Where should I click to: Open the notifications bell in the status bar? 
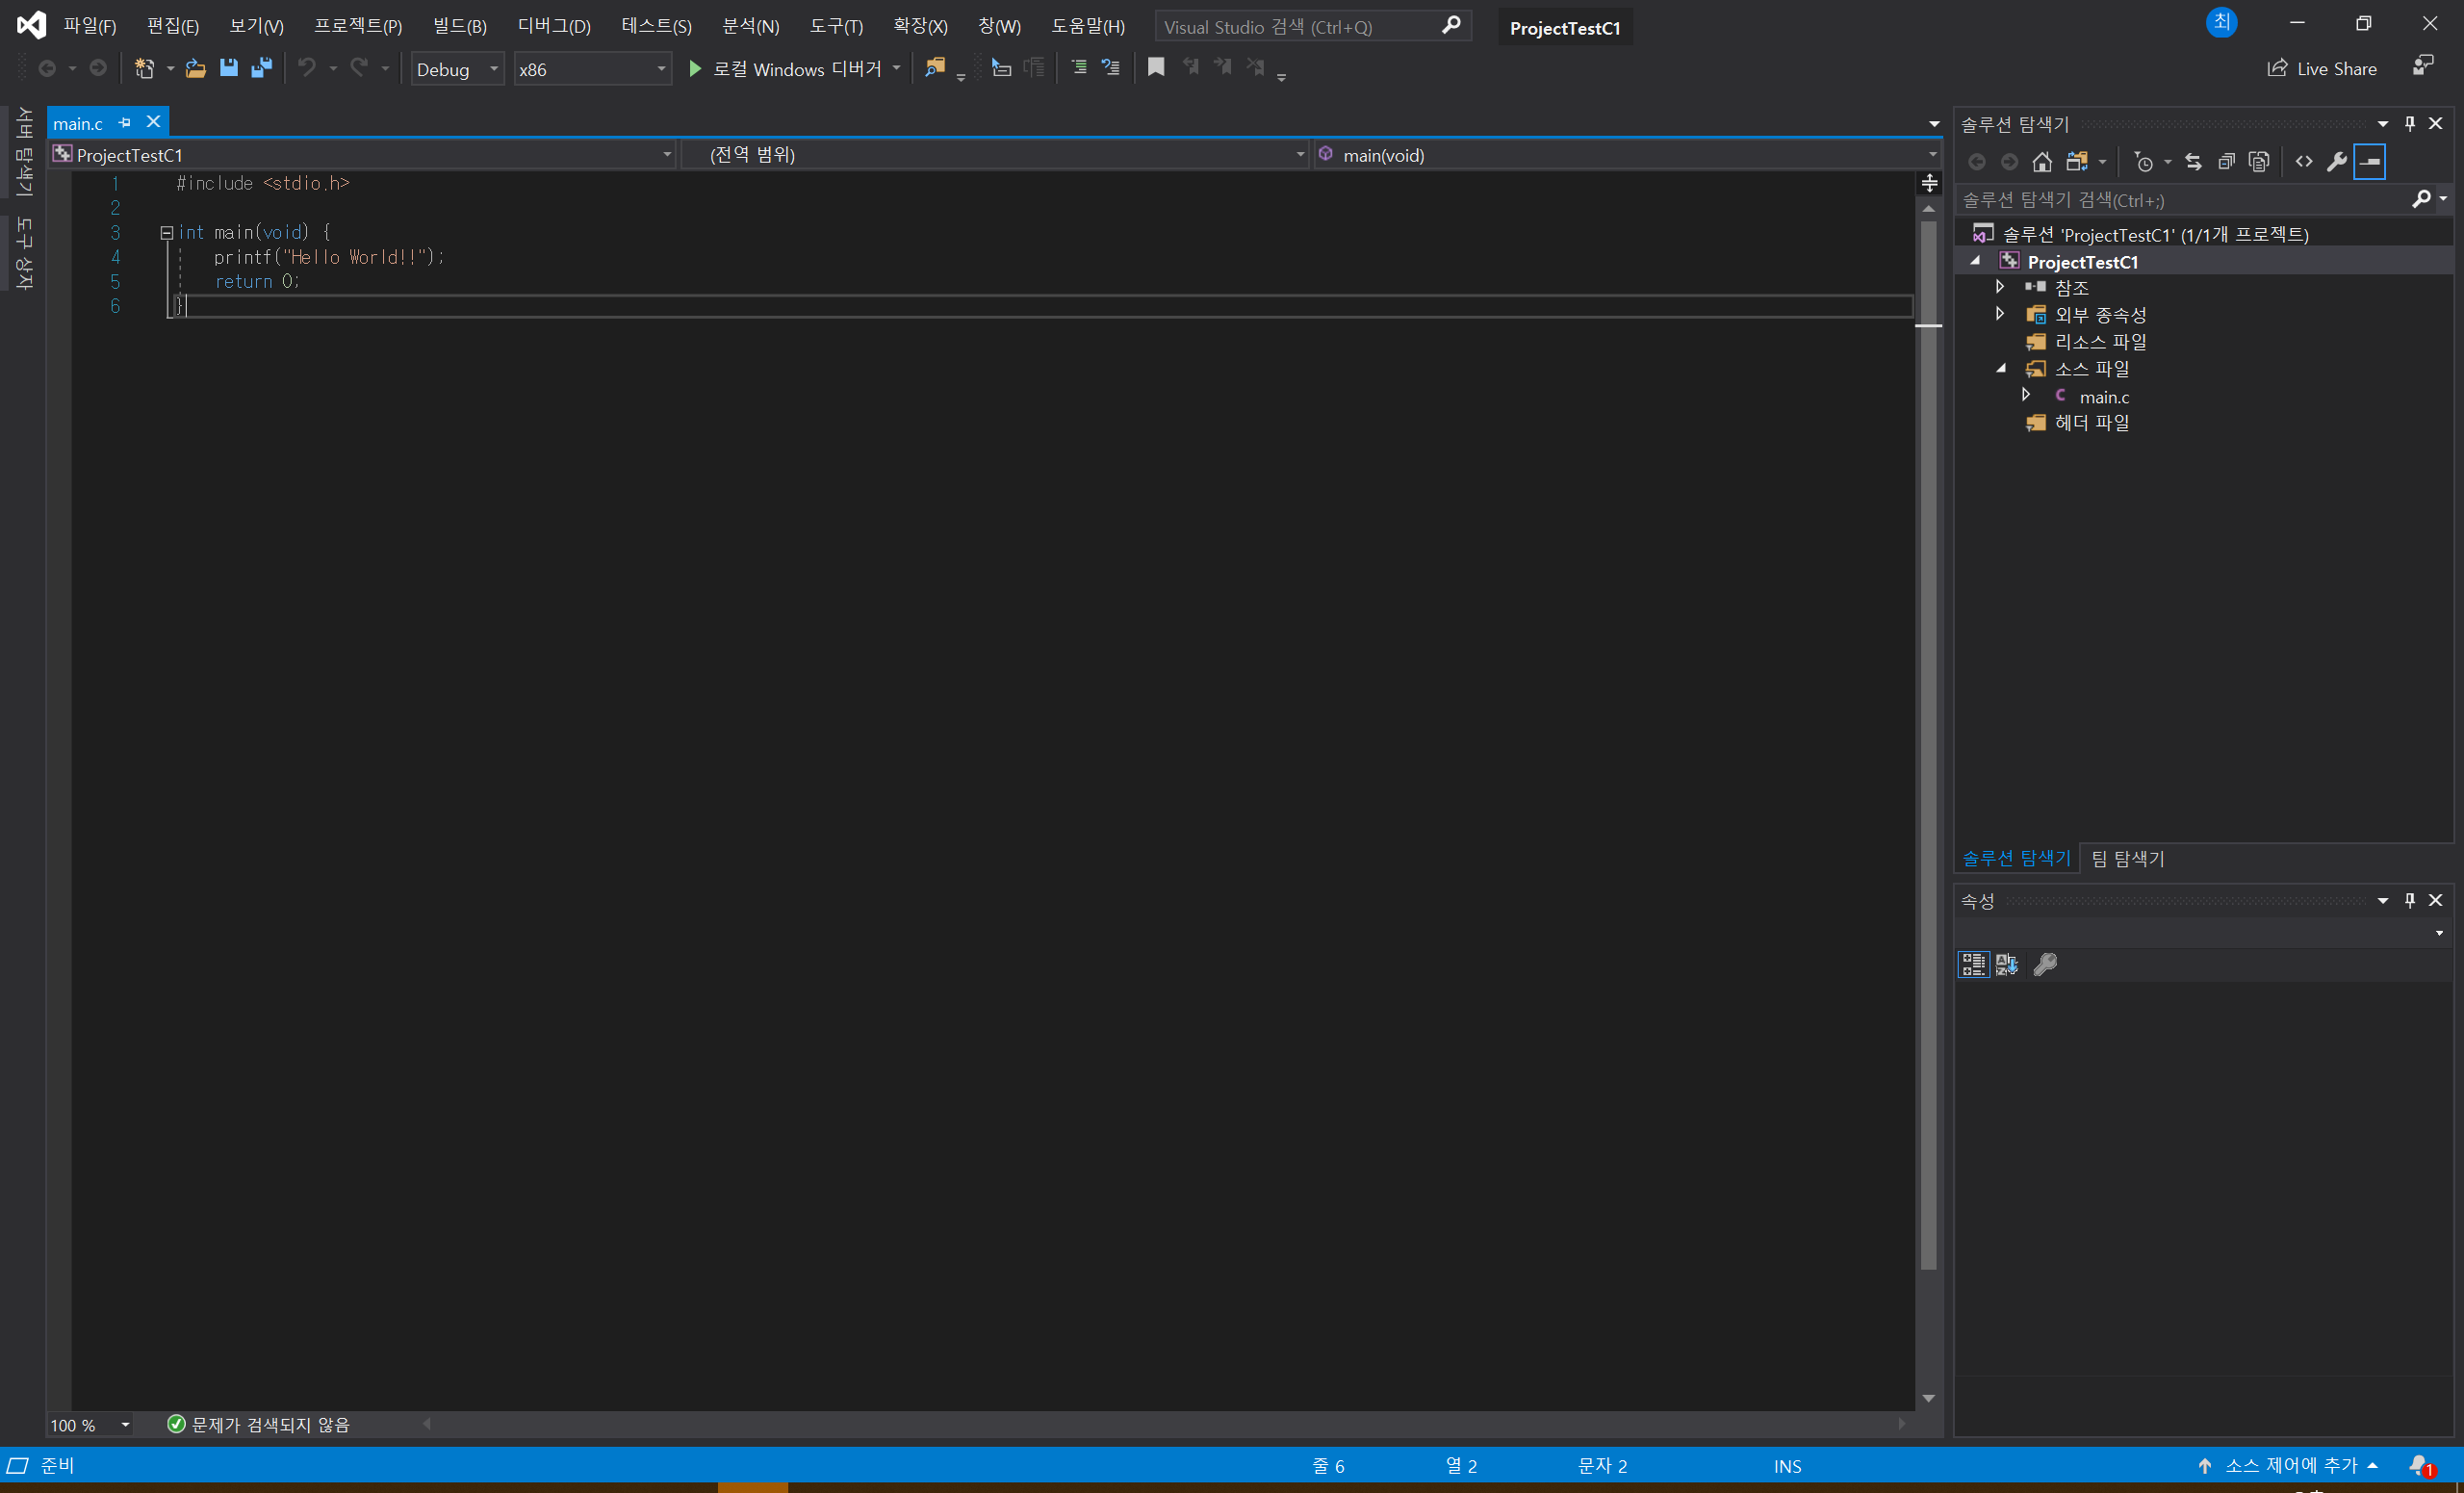click(2419, 1465)
